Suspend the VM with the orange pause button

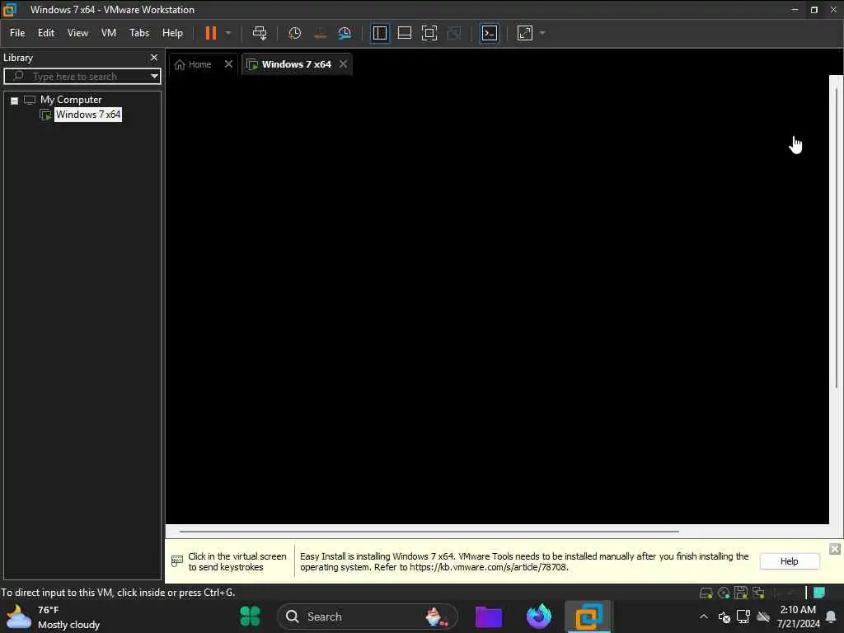210,33
